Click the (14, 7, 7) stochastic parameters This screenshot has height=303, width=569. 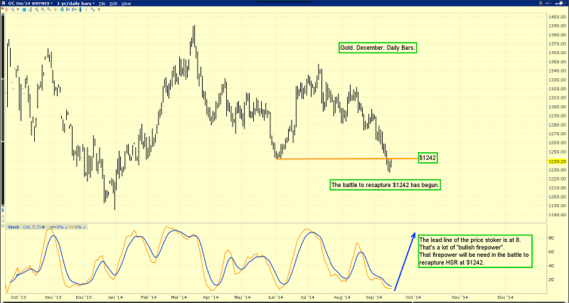coord(31,227)
